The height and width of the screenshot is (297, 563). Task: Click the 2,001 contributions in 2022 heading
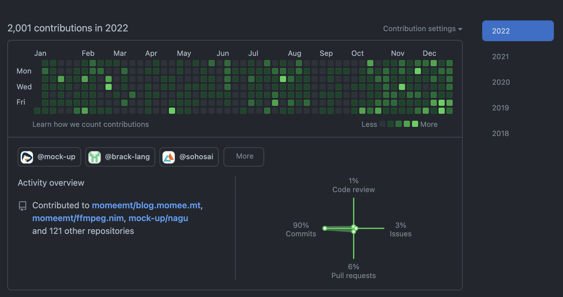tap(68, 28)
